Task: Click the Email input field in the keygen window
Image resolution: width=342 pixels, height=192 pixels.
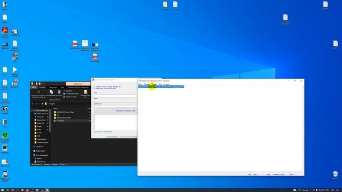Action: [115, 101]
